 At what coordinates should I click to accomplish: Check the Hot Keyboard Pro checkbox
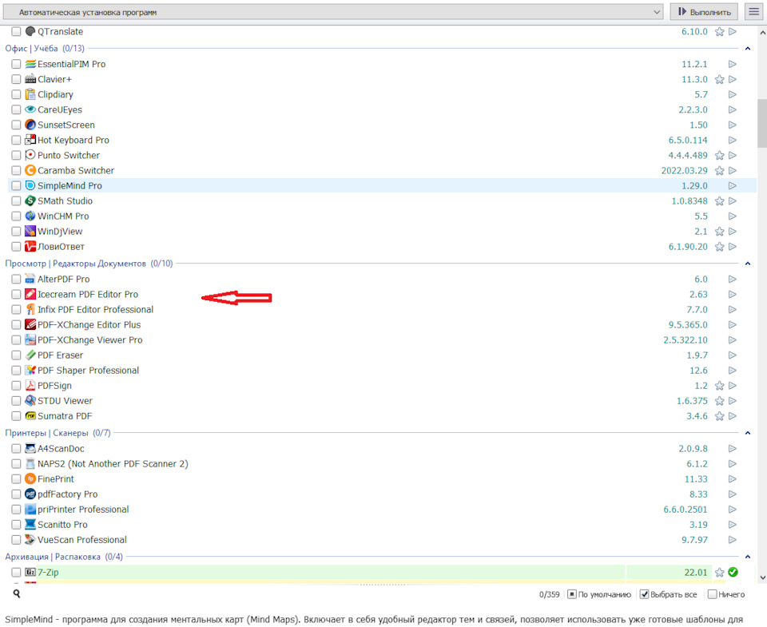(16, 141)
